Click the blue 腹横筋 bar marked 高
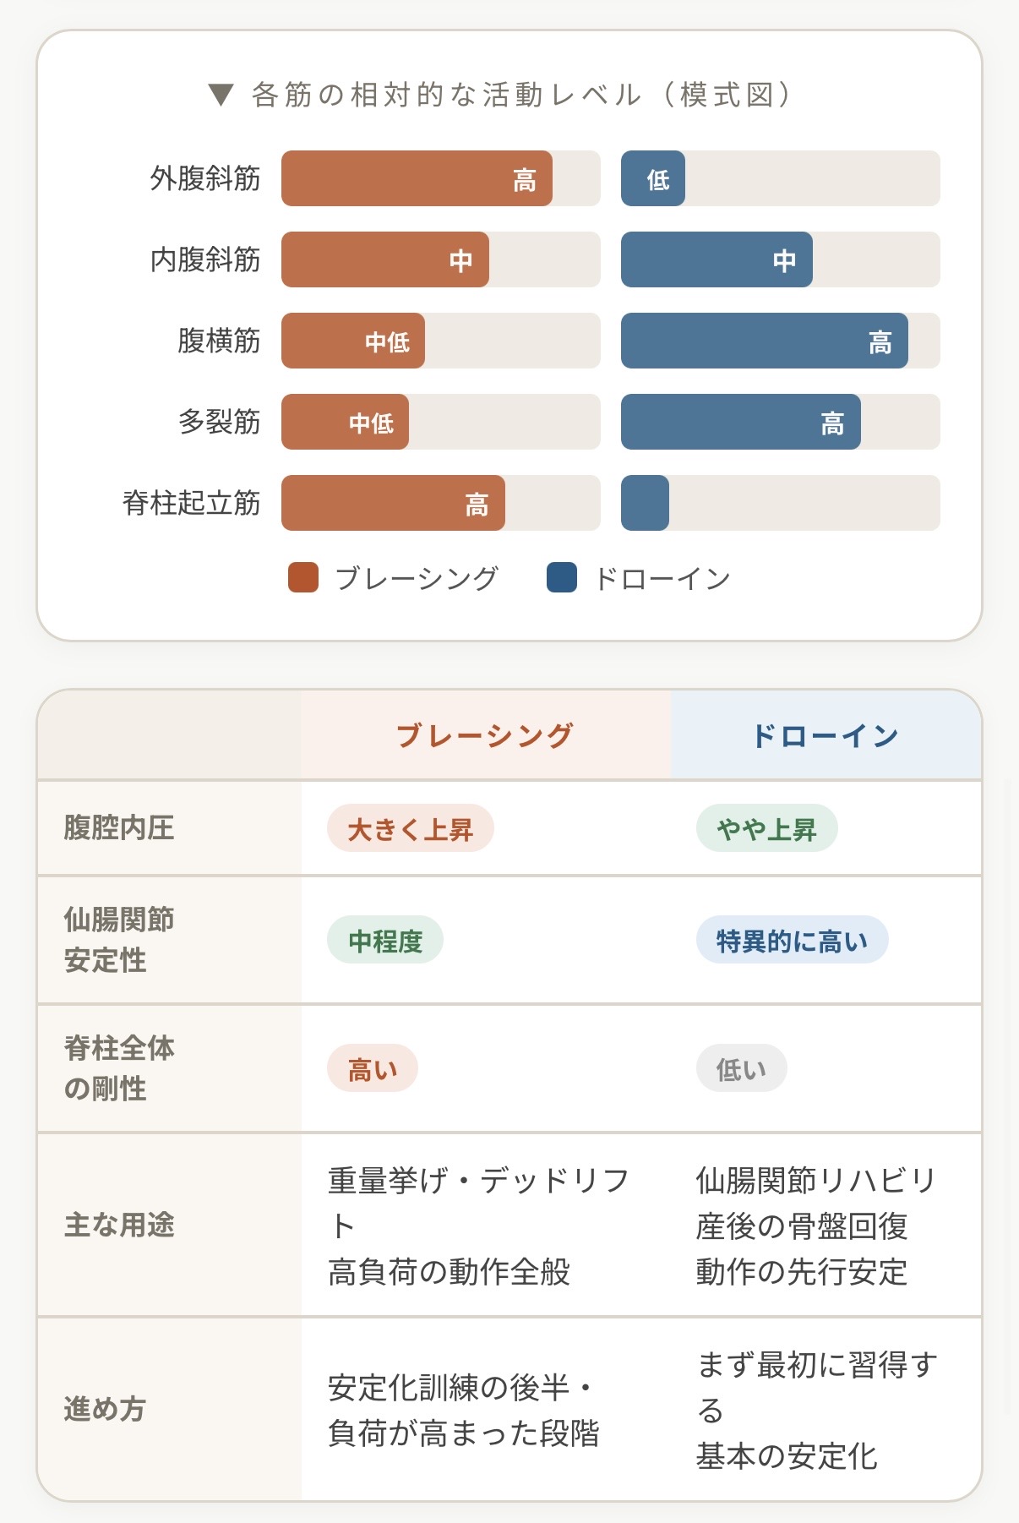The height and width of the screenshot is (1523, 1019). coord(764,341)
